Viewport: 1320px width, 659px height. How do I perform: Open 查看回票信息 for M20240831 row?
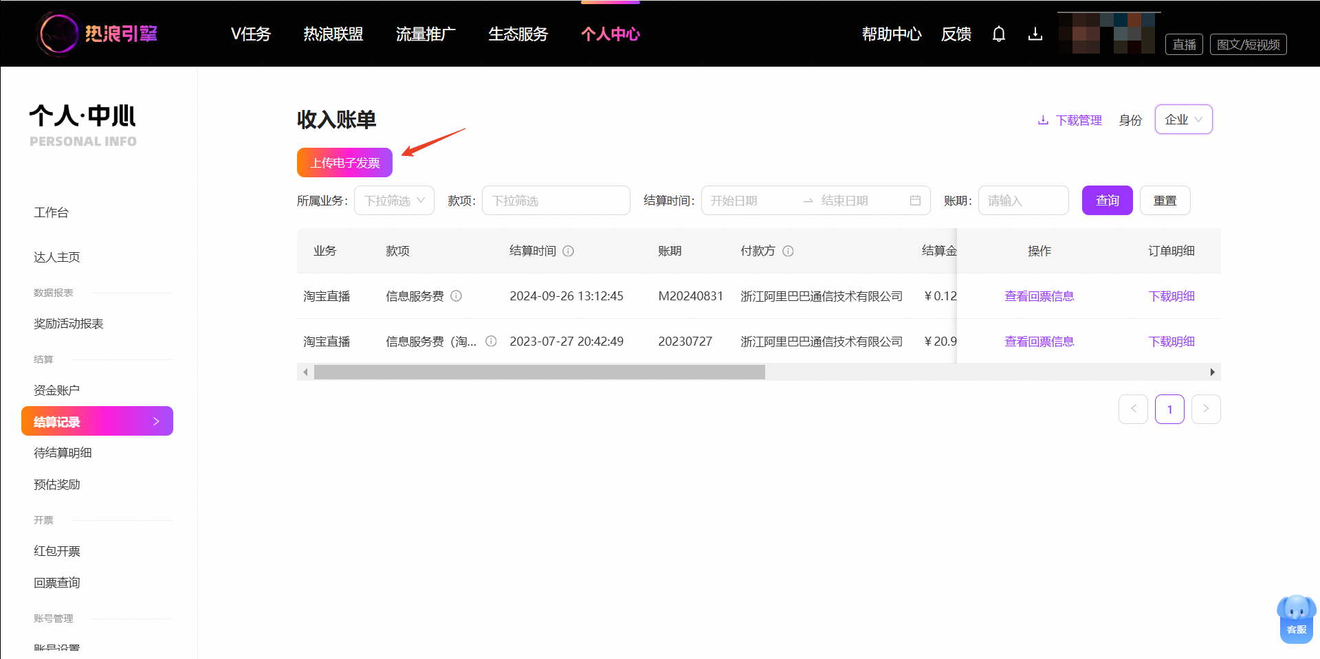point(1039,296)
